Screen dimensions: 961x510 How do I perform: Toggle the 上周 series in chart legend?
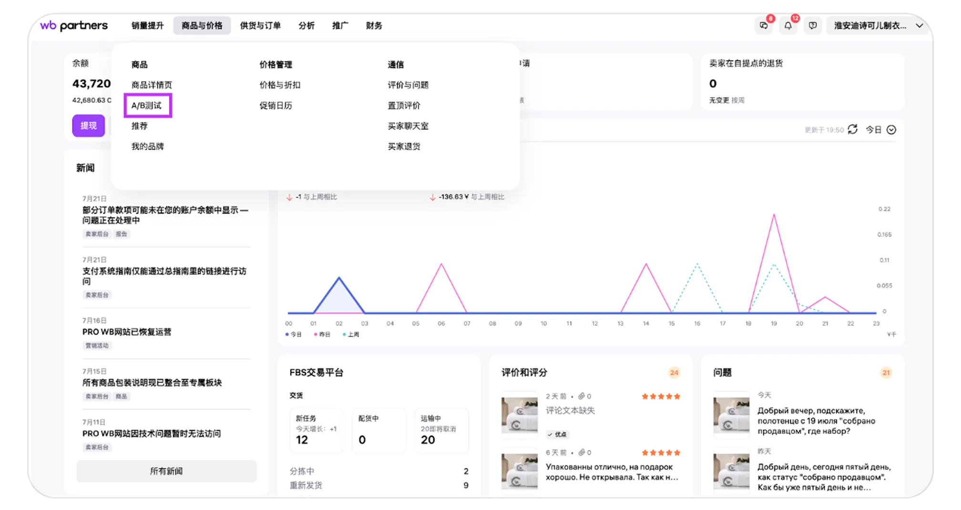352,334
